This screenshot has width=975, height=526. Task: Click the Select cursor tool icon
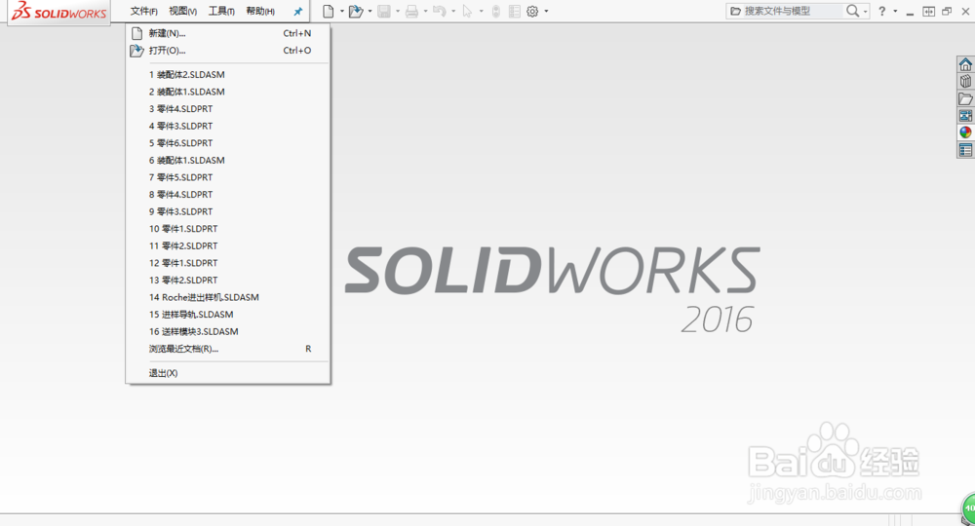pos(468,11)
